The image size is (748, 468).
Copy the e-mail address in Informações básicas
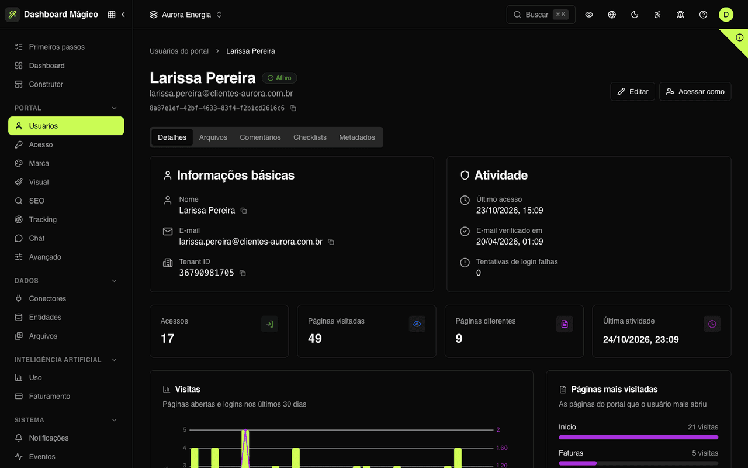pos(331,242)
